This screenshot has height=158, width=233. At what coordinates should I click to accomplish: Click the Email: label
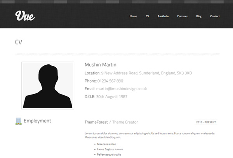[90, 89]
